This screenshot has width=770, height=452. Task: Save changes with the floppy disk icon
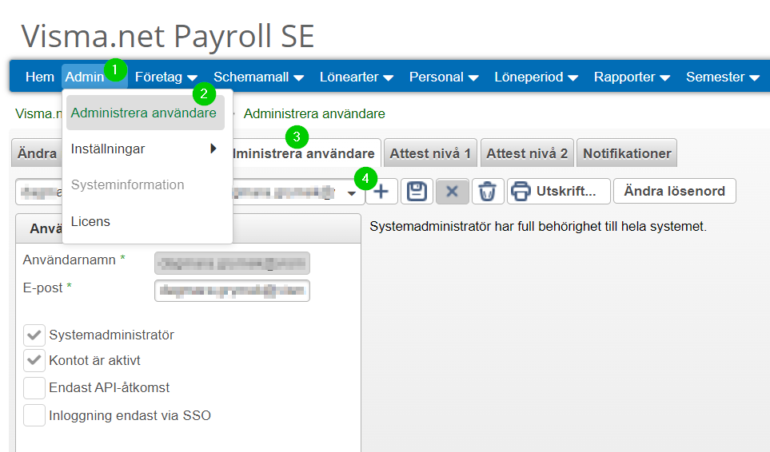(x=417, y=191)
